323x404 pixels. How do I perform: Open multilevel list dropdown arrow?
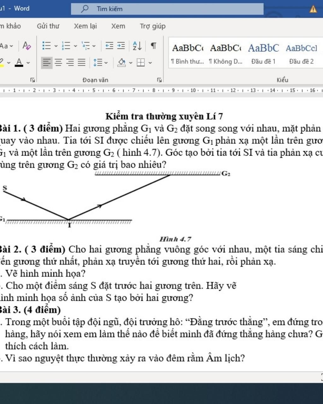coord(94,46)
